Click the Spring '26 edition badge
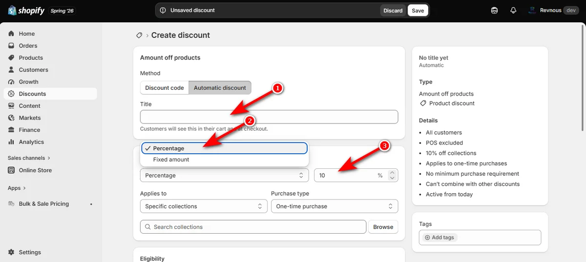This screenshot has height=262, width=586. click(x=62, y=10)
